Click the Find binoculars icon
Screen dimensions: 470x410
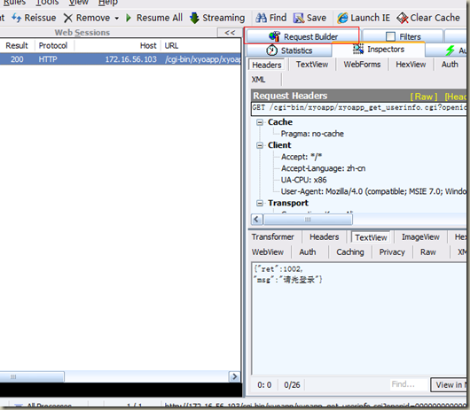point(261,18)
